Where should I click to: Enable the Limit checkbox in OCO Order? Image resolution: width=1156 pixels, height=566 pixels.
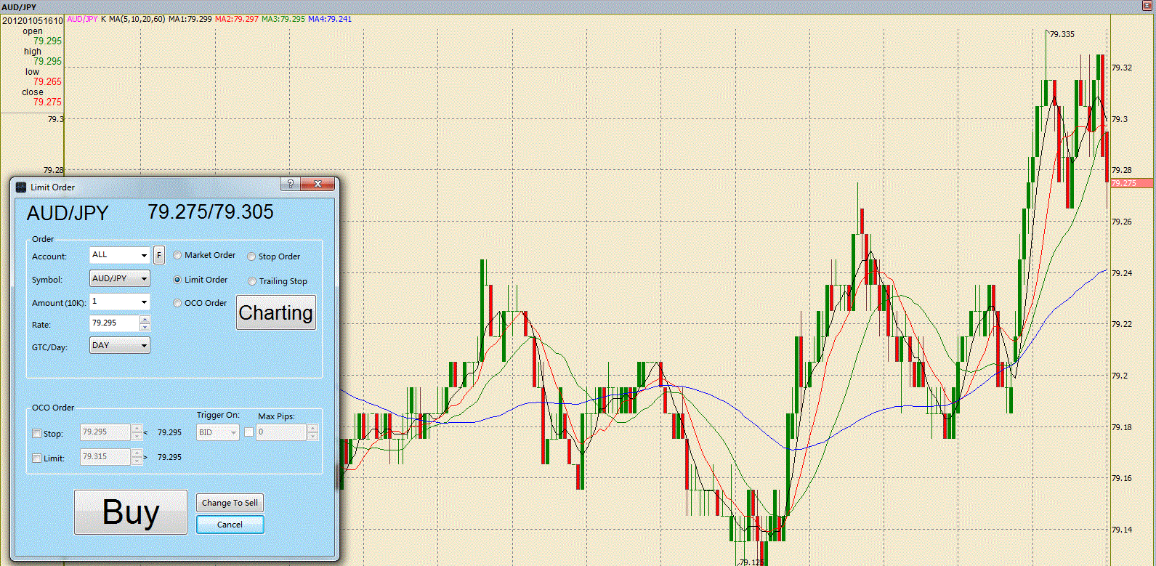(37, 458)
